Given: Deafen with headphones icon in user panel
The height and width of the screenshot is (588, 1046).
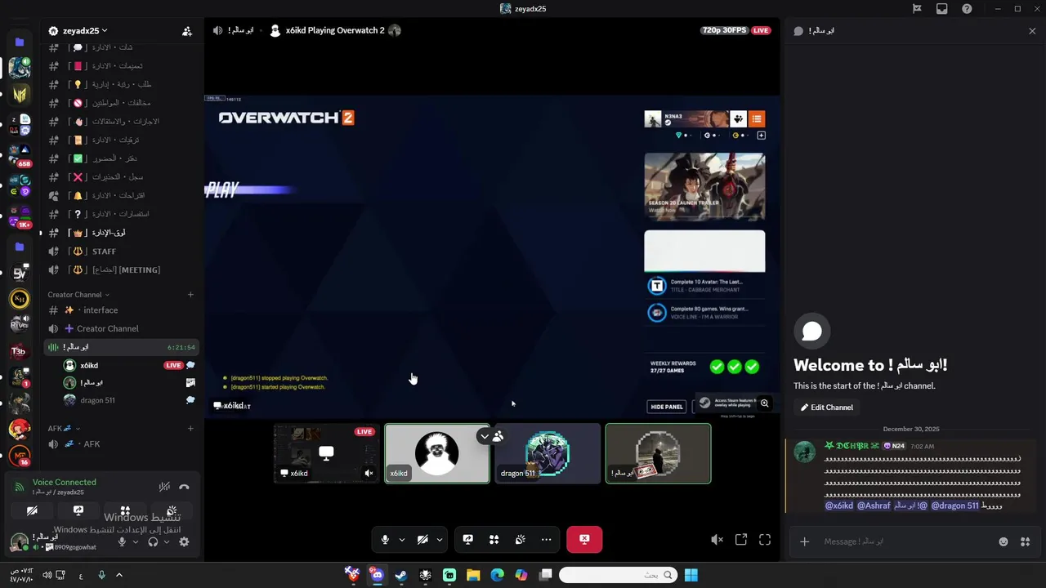Looking at the screenshot, I should coord(153,541).
